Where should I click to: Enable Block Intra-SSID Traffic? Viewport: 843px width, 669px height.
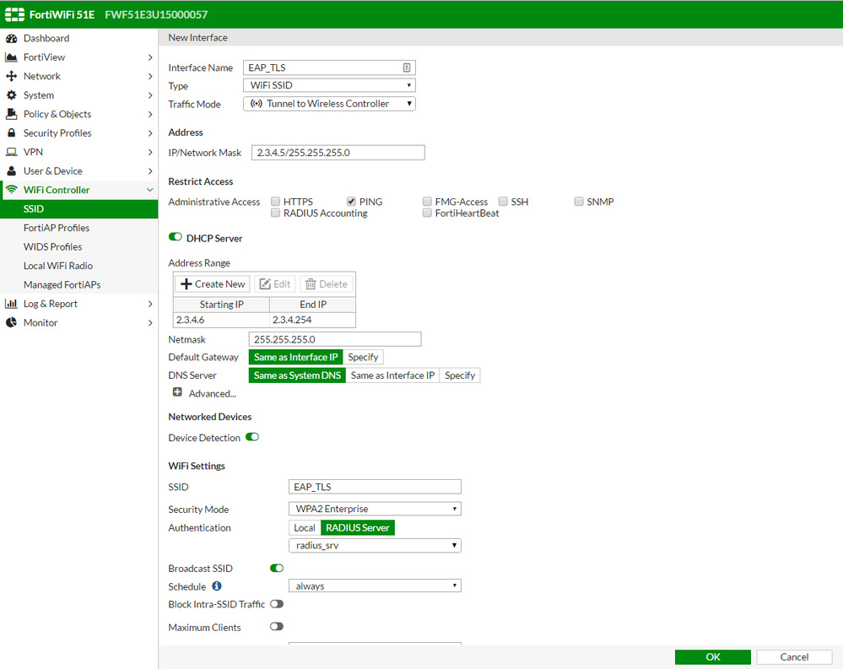[x=277, y=604]
